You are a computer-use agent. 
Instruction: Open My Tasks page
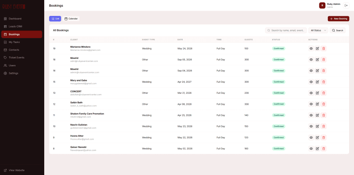coord(22,42)
